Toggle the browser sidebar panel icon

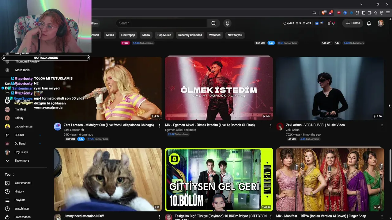coord(364,13)
